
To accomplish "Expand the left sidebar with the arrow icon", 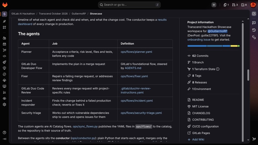I will coord(4,139).
